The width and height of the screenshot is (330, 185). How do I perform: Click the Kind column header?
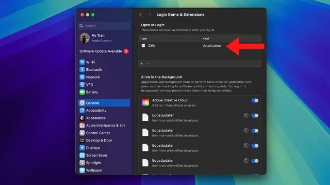coord(206,38)
